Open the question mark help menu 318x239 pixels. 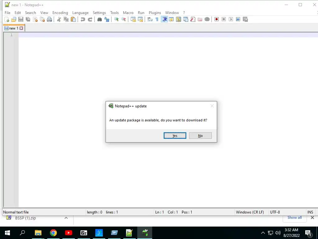pyautogui.click(x=184, y=12)
